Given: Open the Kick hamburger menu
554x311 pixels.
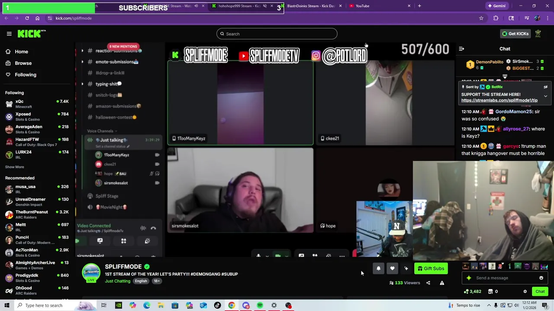Looking at the screenshot, I should click(x=9, y=34).
